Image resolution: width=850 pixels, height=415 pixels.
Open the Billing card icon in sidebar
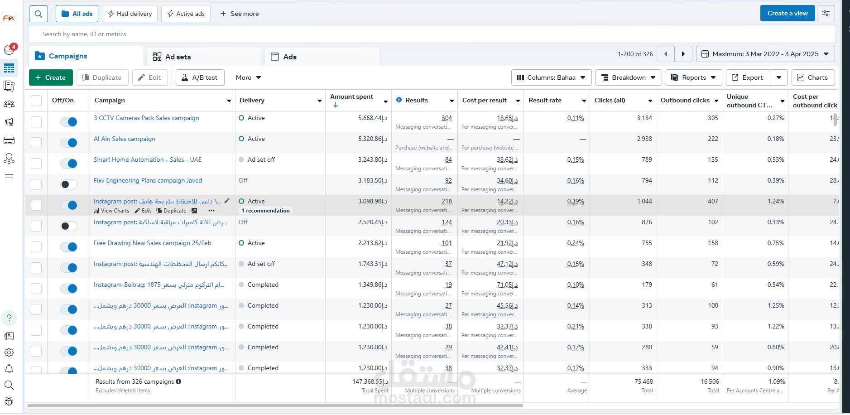pyautogui.click(x=9, y=140)
